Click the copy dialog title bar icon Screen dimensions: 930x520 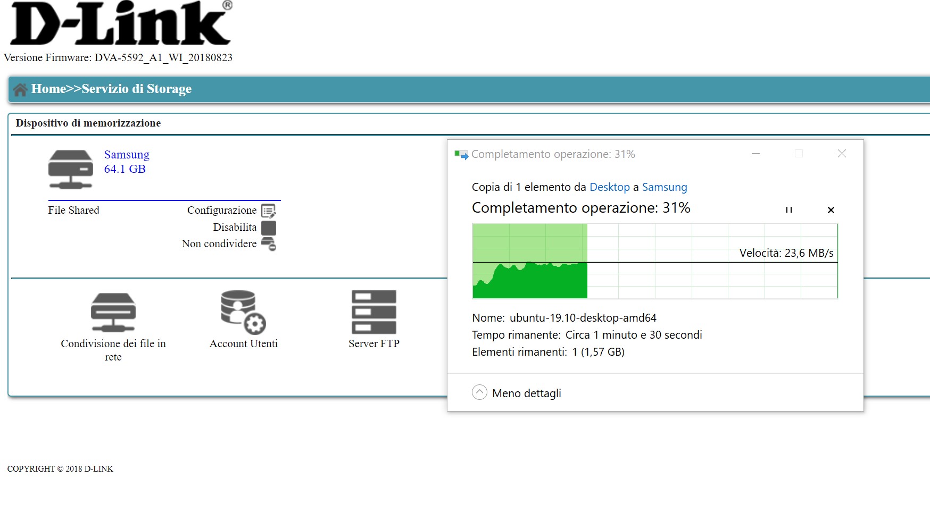pyautogui.click(x=461, y=155)
